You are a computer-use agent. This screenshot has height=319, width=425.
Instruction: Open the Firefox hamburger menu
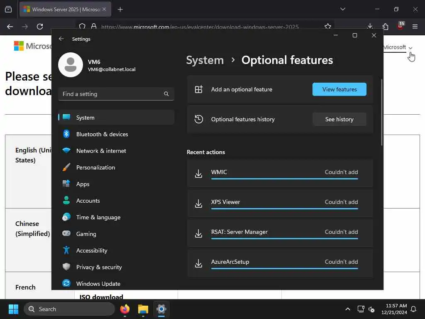click(x=415, y=27)
